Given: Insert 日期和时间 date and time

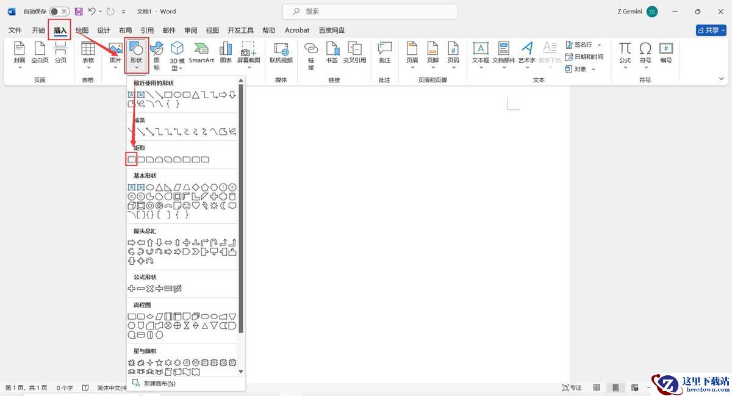Looking at the screenshot, I should (x=584, y=57).
